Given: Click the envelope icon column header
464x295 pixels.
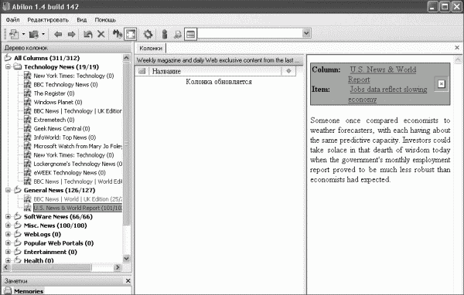Looking at the screenshot, I should coord(142,71).
